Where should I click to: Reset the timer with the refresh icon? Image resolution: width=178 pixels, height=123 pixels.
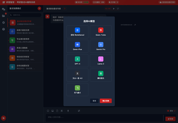(x=118, y=9)
